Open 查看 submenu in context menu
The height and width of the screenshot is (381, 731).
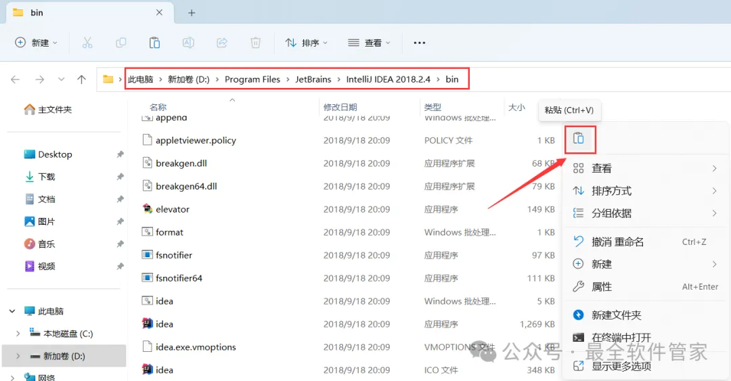645,169
